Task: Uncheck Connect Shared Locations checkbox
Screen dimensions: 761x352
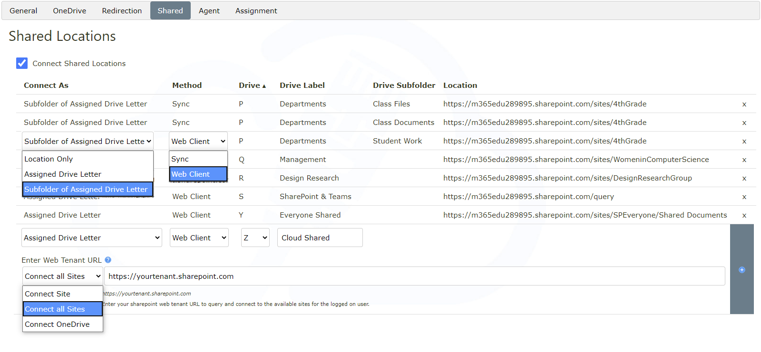Action: click(22, 63)
